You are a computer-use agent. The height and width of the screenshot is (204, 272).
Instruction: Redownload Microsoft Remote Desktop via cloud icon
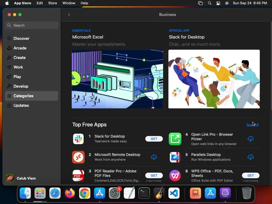(154, 157)
